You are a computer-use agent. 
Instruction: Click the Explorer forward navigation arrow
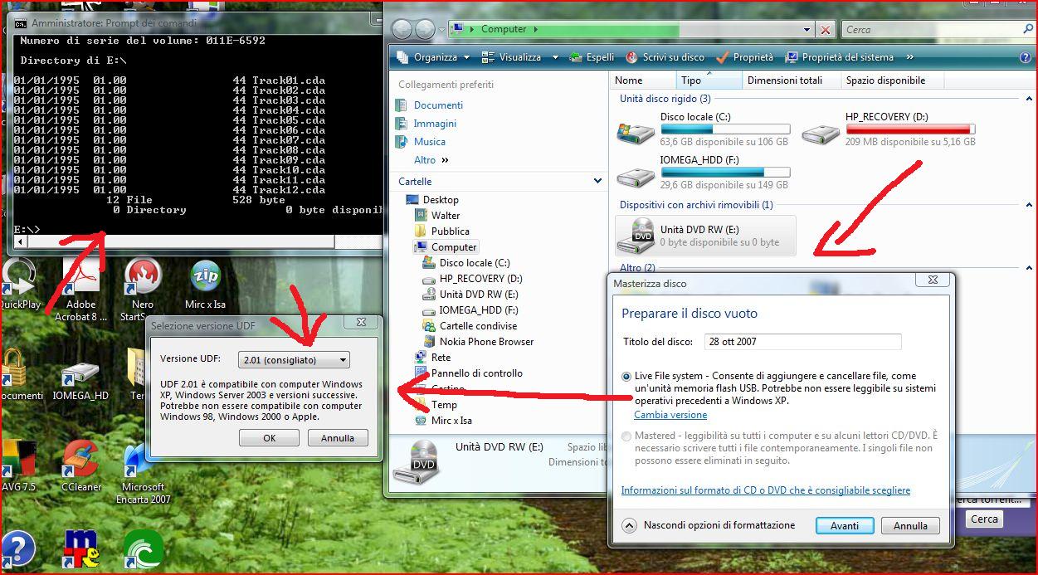pos(426,30)
